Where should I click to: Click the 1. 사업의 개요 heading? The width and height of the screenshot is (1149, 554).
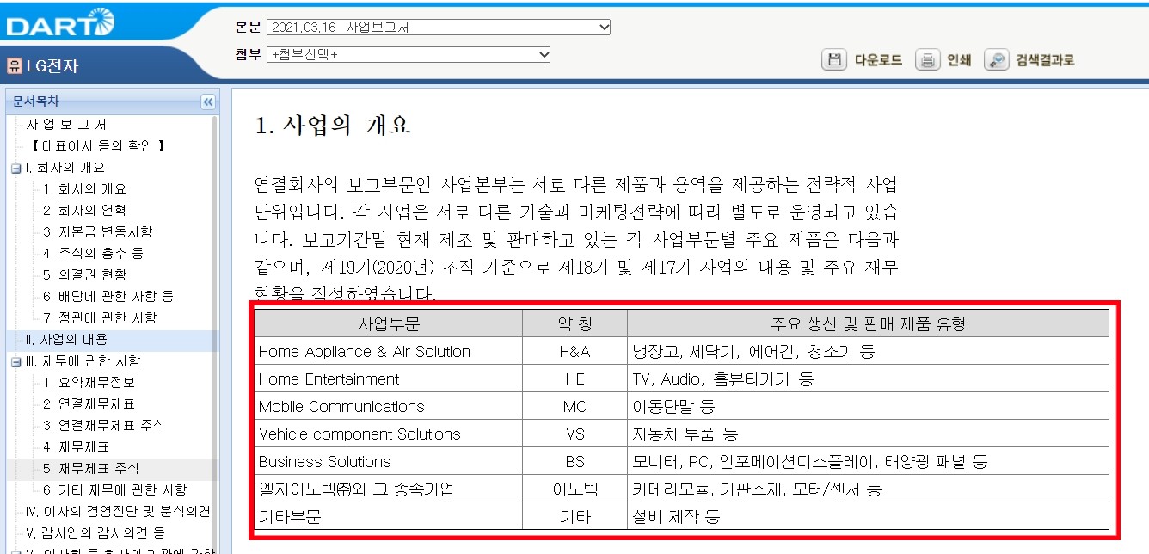[x=333, y=126]
